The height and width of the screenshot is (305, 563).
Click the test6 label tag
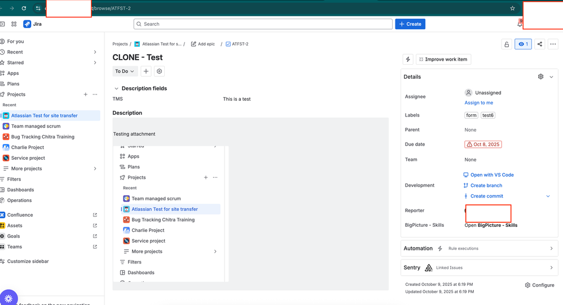pos(488,115)
